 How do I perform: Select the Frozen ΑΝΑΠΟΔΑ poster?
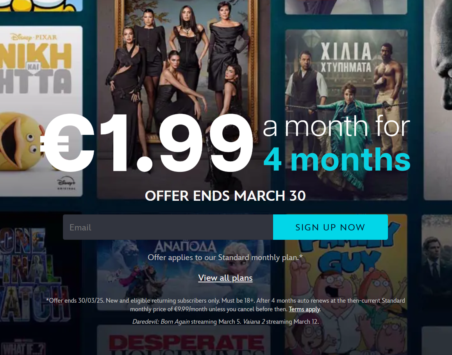pyautogui.click(x=184, y=275)
